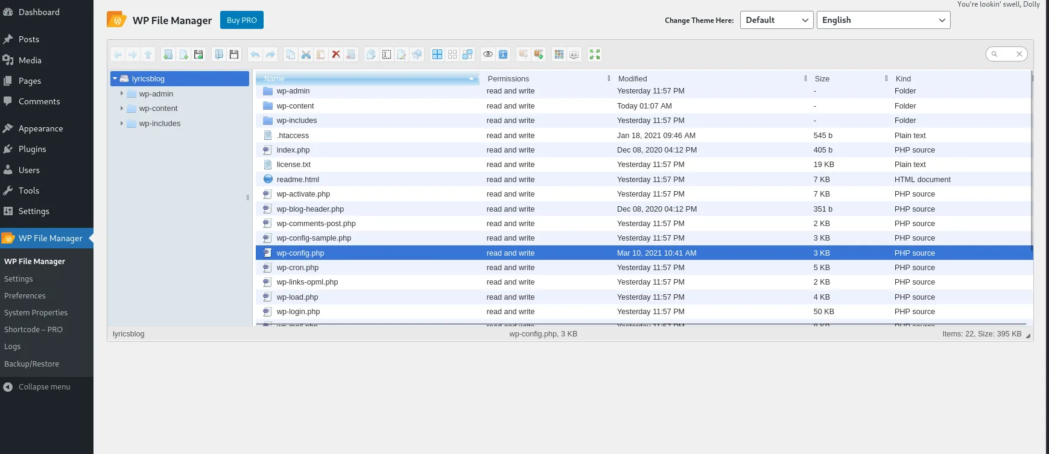Go to System Properties submenu
The image size is (1049, 454).
(36, 312)
